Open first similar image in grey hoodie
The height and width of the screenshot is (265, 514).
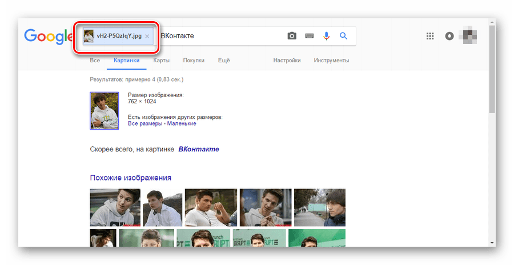pos(115,208)
